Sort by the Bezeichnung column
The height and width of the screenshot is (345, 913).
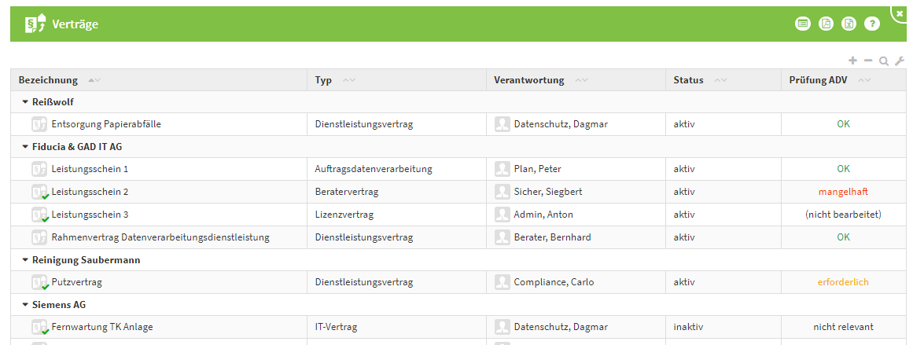[49, 80]
